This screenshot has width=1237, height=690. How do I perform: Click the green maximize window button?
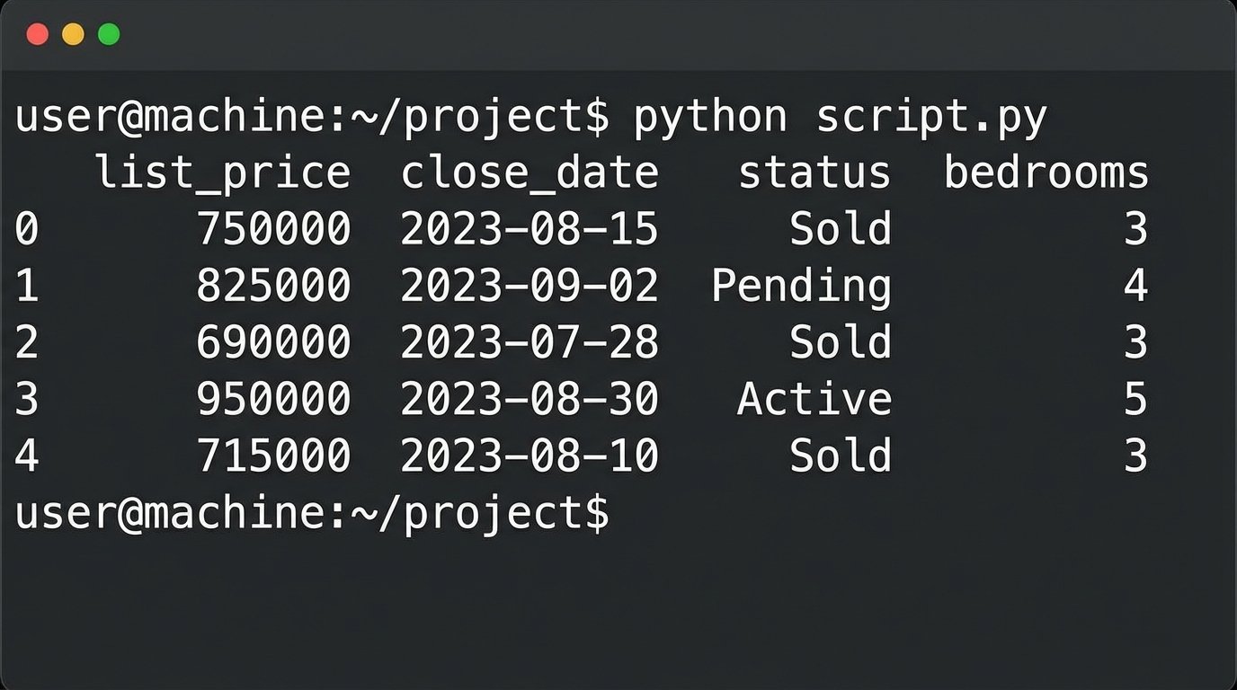(109, 35)
